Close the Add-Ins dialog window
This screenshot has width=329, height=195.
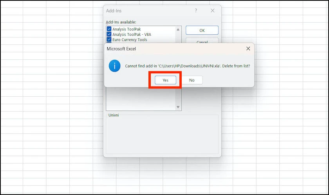[x=213, y=11]
